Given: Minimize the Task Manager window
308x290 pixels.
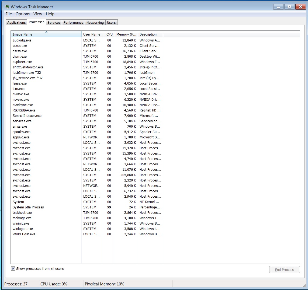Looking at the screenshot, I should [278, 7].
